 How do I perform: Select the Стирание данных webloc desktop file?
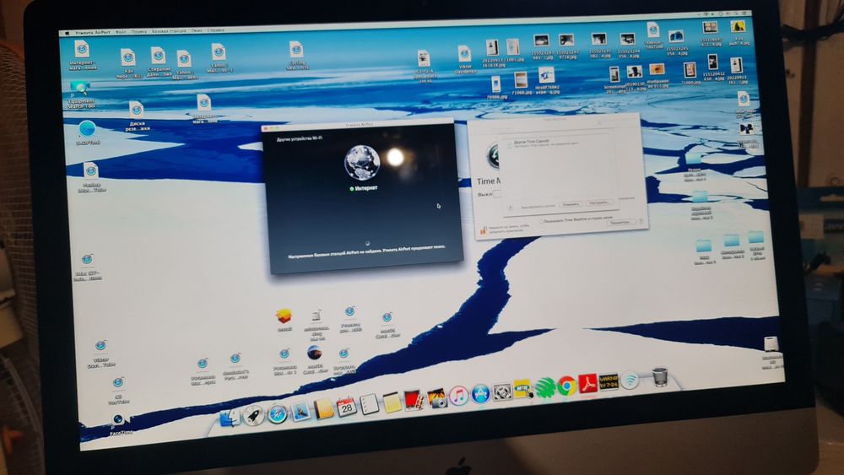click(x=159, y=62)
